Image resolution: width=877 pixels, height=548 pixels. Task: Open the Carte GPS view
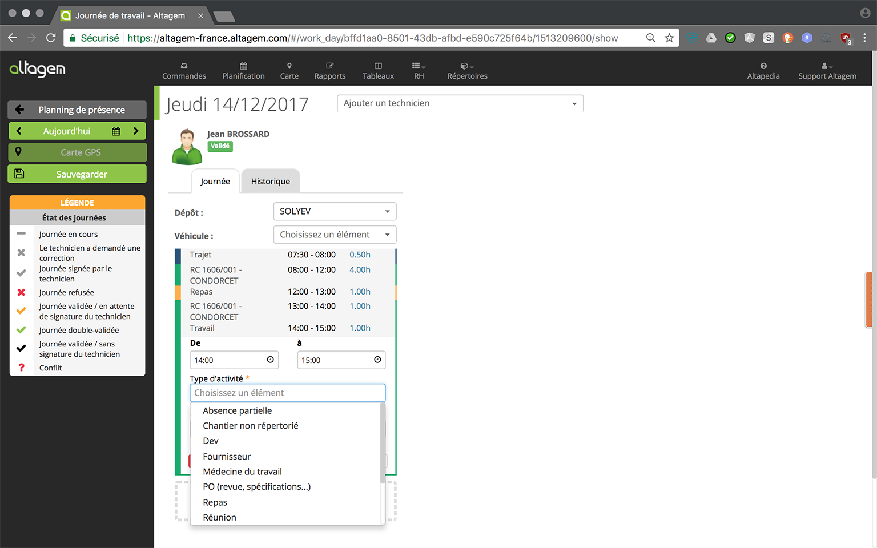point(77,152)
